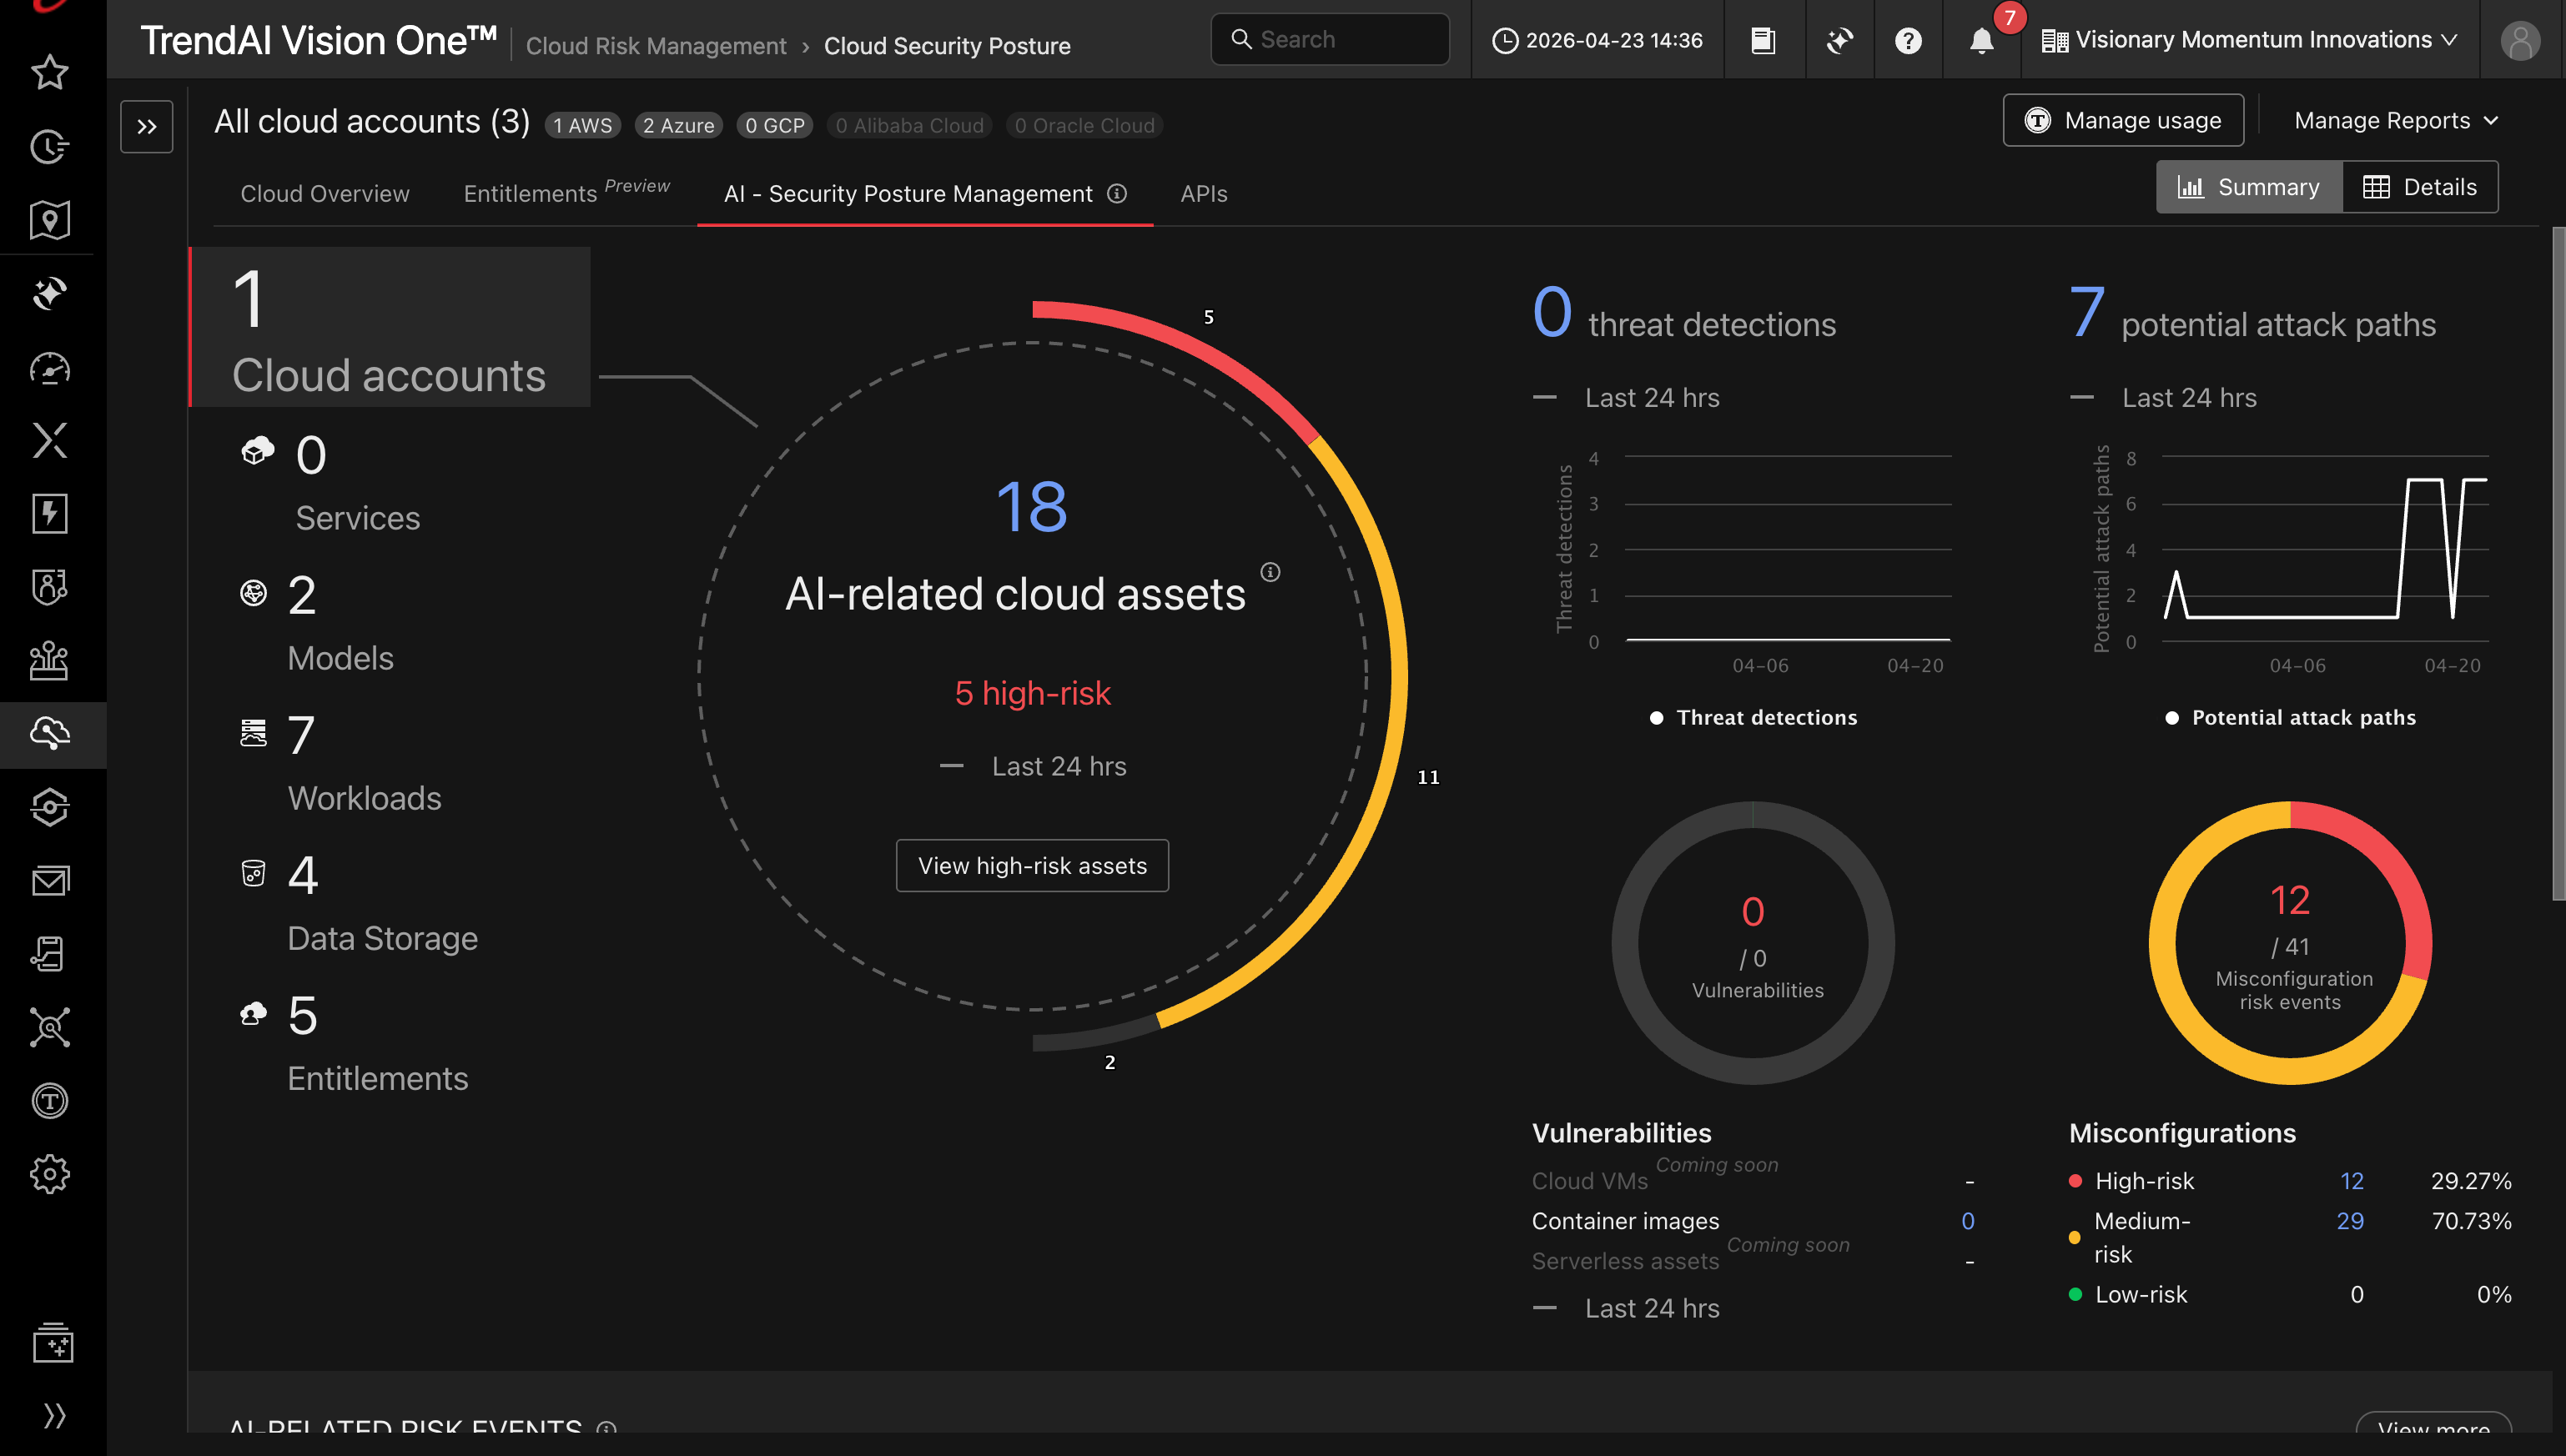Click the people podium icon in sidebar
2566x1456 pixels.
[50, 661]
